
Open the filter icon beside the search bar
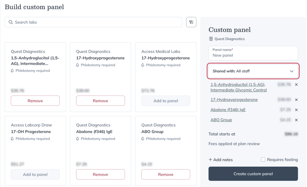(x=191, y=22)
